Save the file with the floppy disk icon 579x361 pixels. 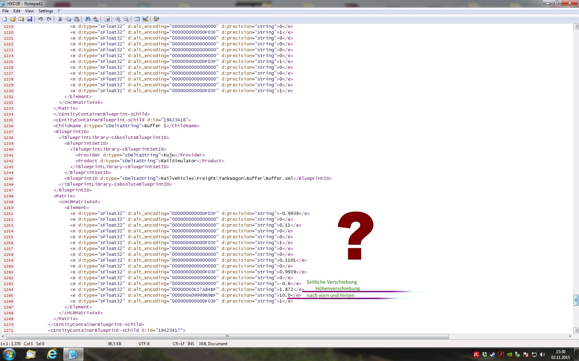30,19
